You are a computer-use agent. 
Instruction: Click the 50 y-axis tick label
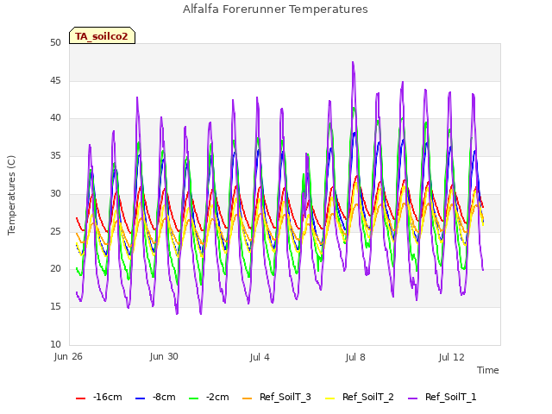tap(55, 43)
